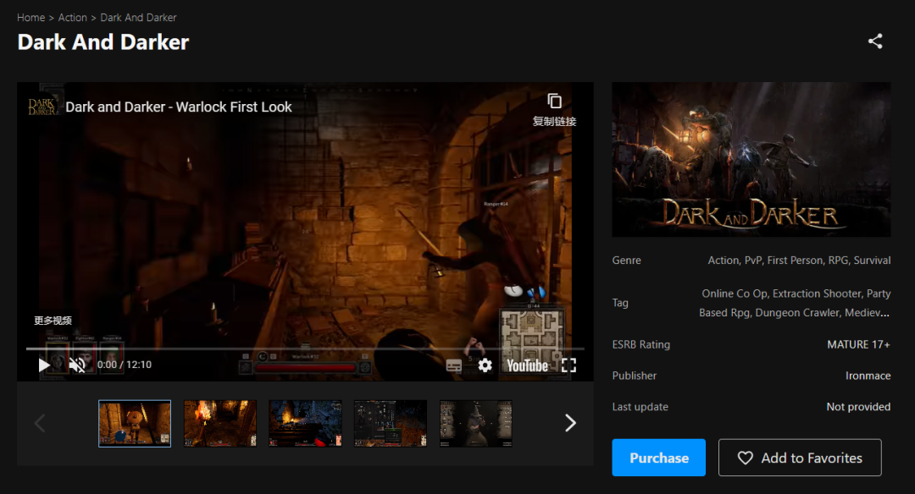Click the share icon
Viewport: 915px width, 494px height.
(x=874, y=41)
